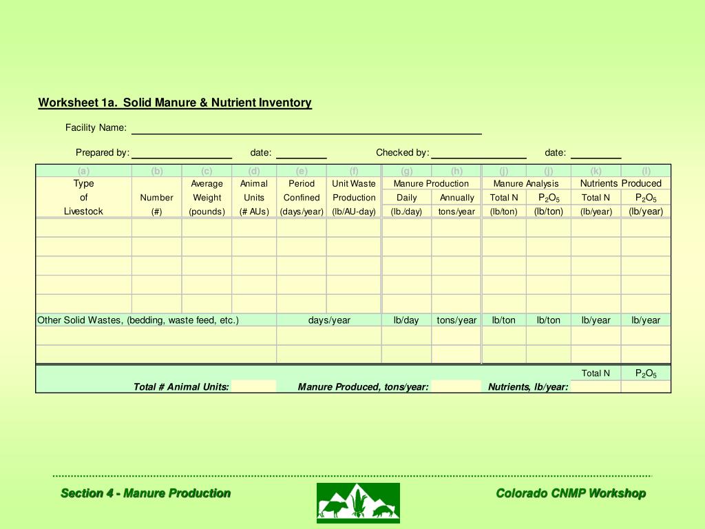705x529 pixels.
Task: Click the 'Unit Waste Production' header
Action: [354, 198]
